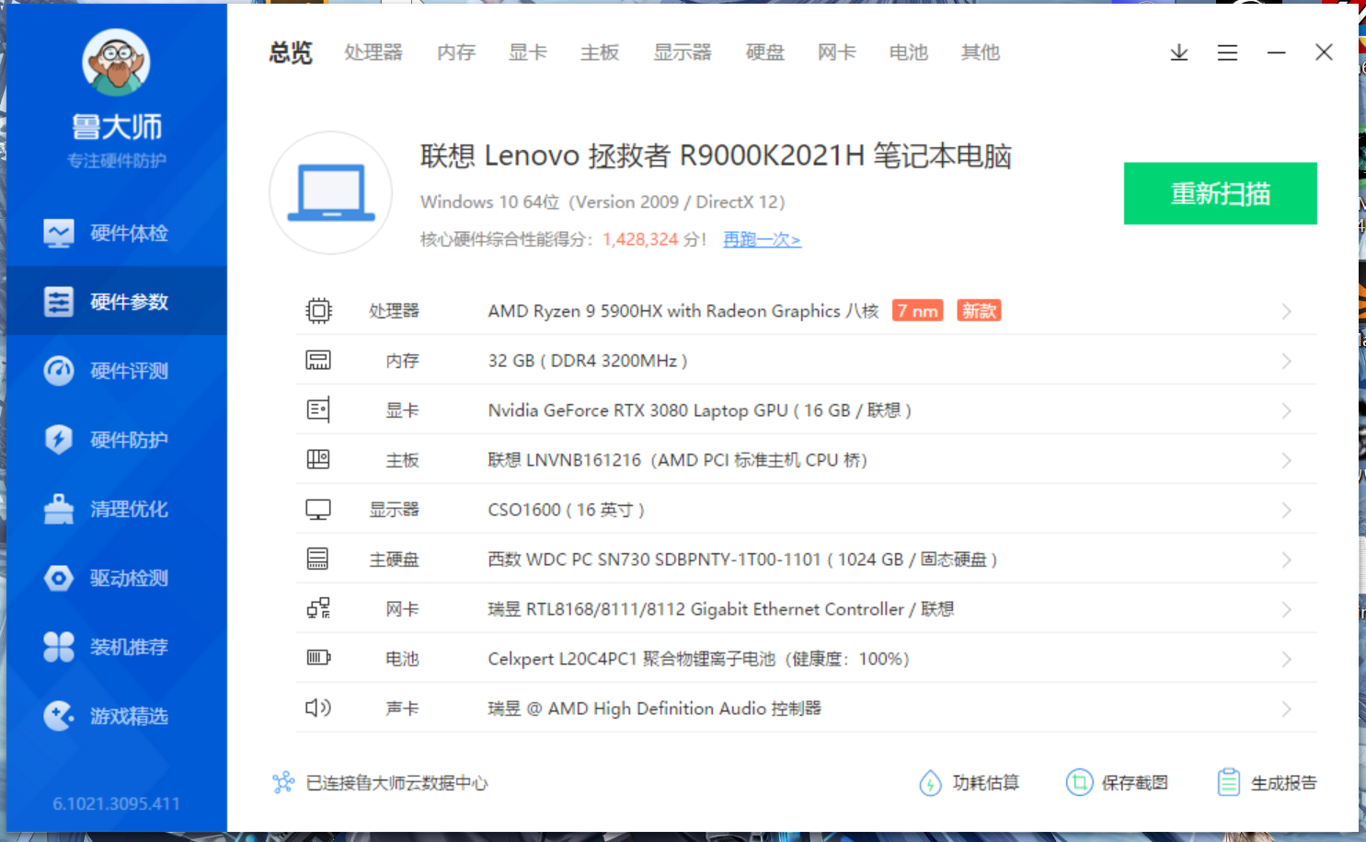Screen dimensions: 1366x842
Task: Click the 新款 badge
Action: click(x=979, y=311)
